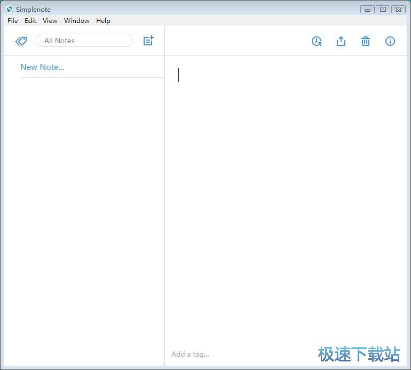Click into the note editor text area
Screen dimensions: 411x370
(x=286, y=199)
